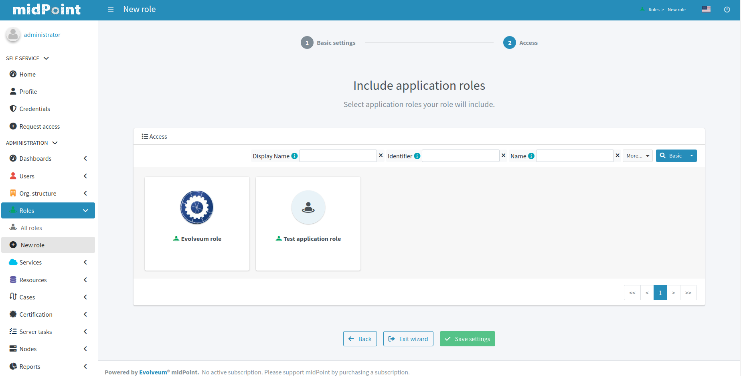Image resolution: width=741 pixels, height=376 pixels.
Task: Click inside the Name filter input field
Action: pyautogui.click(x=575, y=156)
